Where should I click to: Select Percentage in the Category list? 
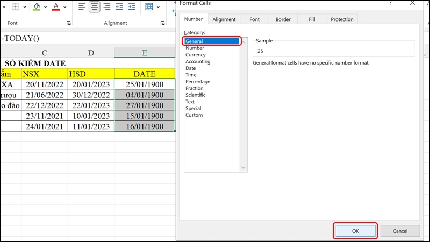pyautogui.click(x=212, y=82)
